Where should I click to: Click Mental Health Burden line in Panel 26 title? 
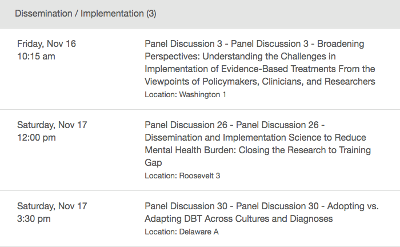(258, 150)
